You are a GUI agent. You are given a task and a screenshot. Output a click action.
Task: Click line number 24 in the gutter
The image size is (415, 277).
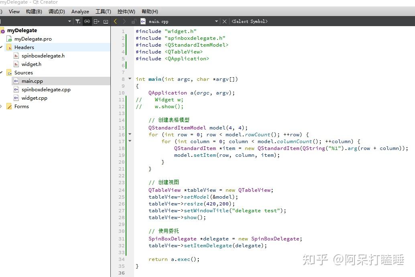pyautogui.click(x=122, y=190)
